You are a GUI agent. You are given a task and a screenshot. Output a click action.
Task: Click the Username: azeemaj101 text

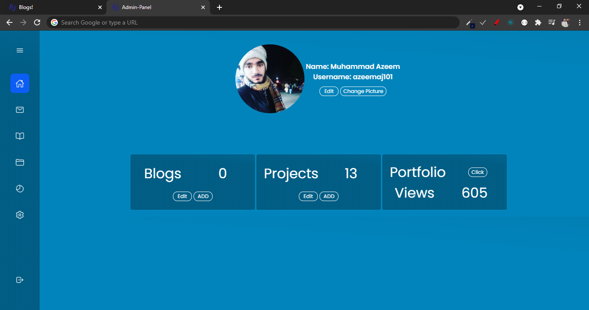tap(353, 77)
